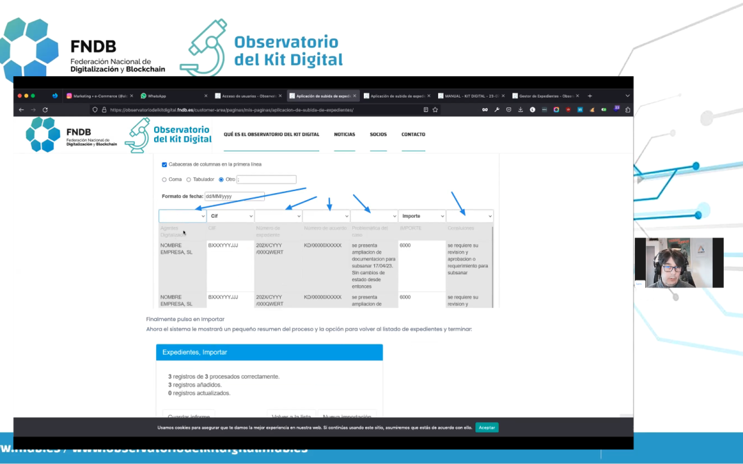The width and height of the screenshot is (743, 464).
Task: Click the presenter webcam thumbnail
Action: pyautogui.click(x=679, y=263)
